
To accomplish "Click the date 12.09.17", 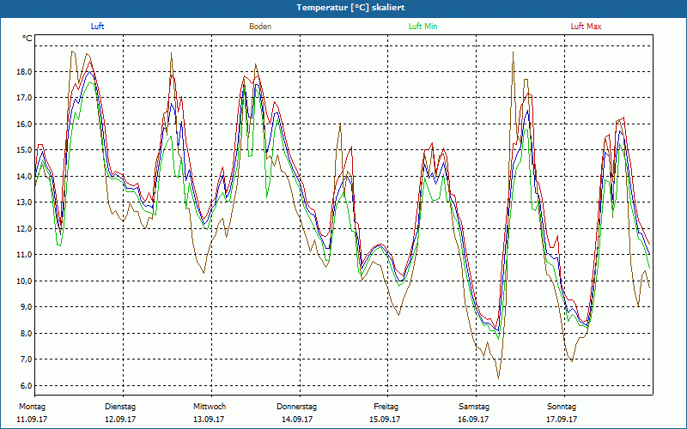I will click(120, 420).
